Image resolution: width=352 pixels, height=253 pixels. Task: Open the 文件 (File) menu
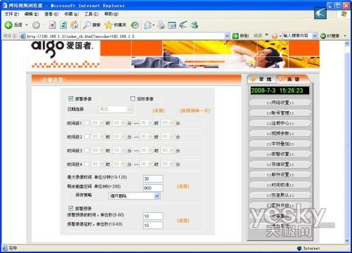tap(11, 14)
